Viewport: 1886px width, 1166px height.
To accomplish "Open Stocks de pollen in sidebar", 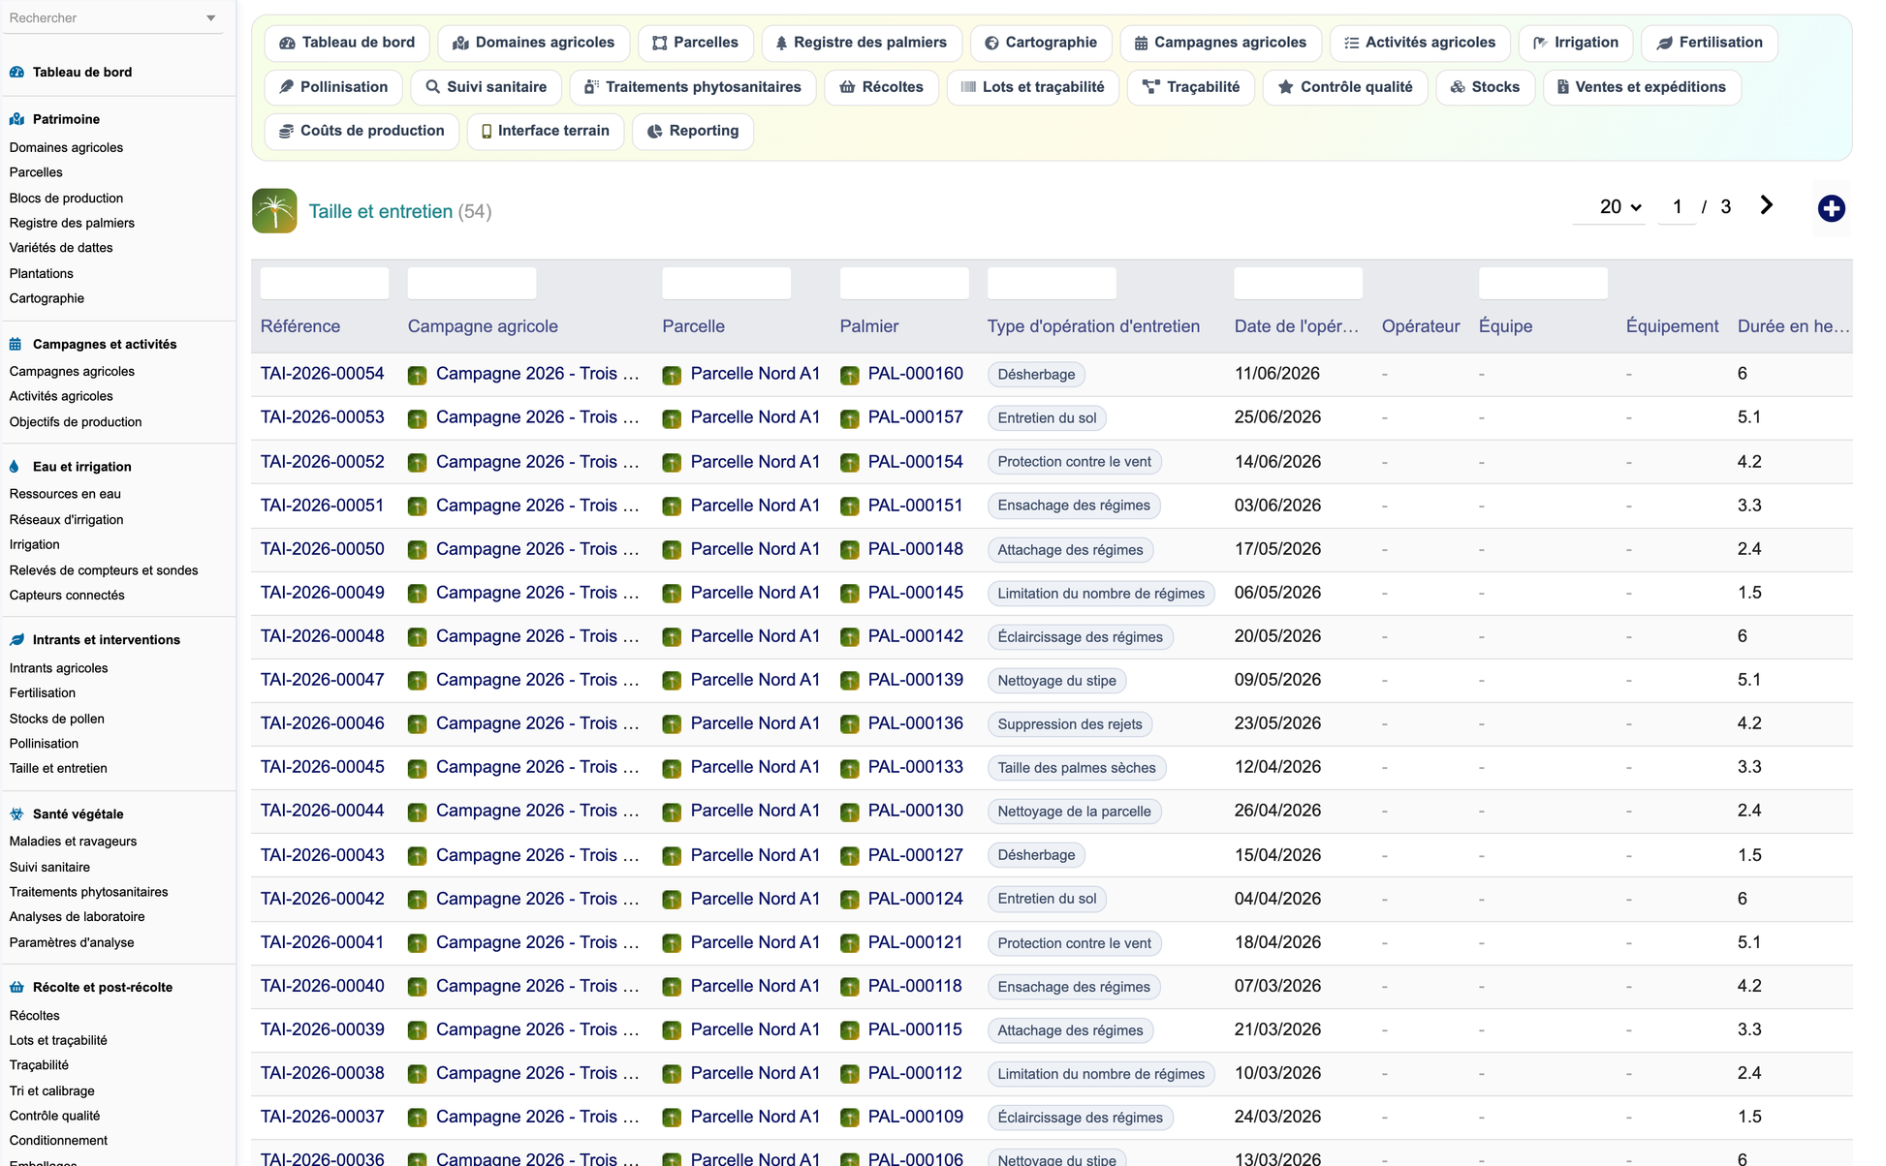I will 56,719.
